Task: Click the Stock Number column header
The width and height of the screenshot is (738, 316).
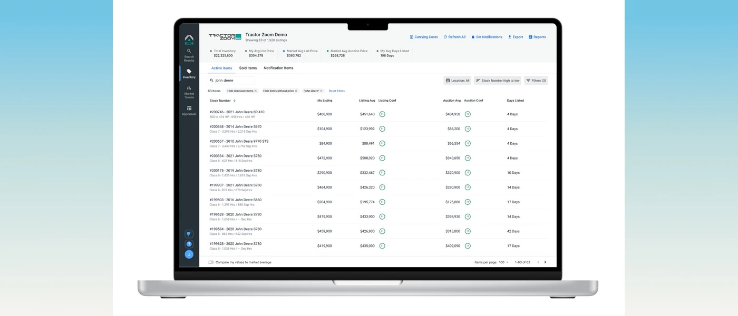Action: click(x=220, y=101)
